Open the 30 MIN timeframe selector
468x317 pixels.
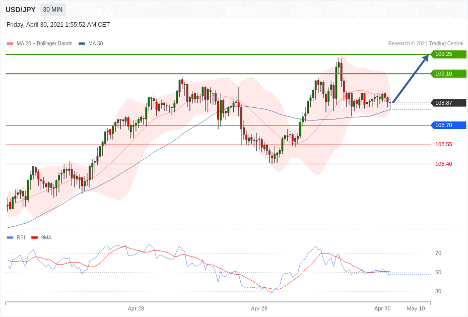point(53,10)
